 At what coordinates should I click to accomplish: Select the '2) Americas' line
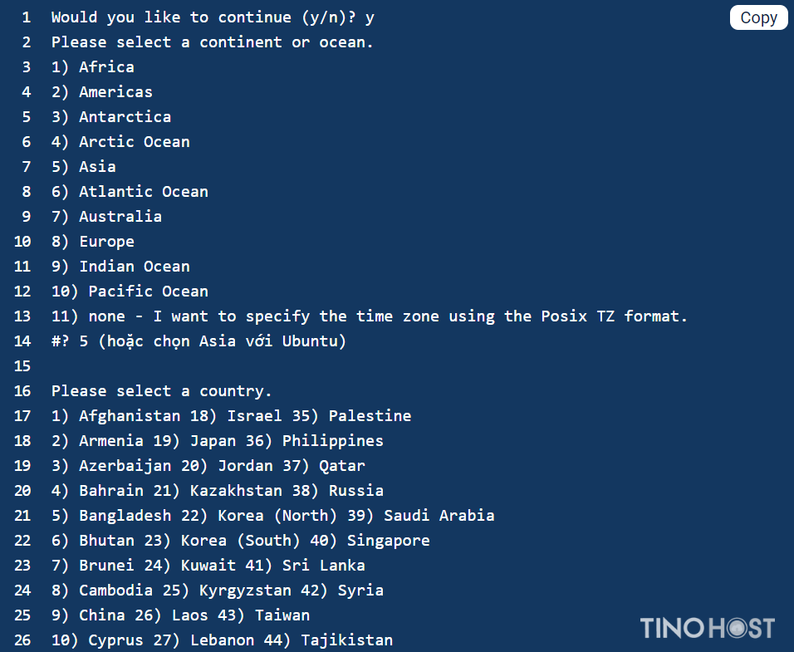click(102, 91)
